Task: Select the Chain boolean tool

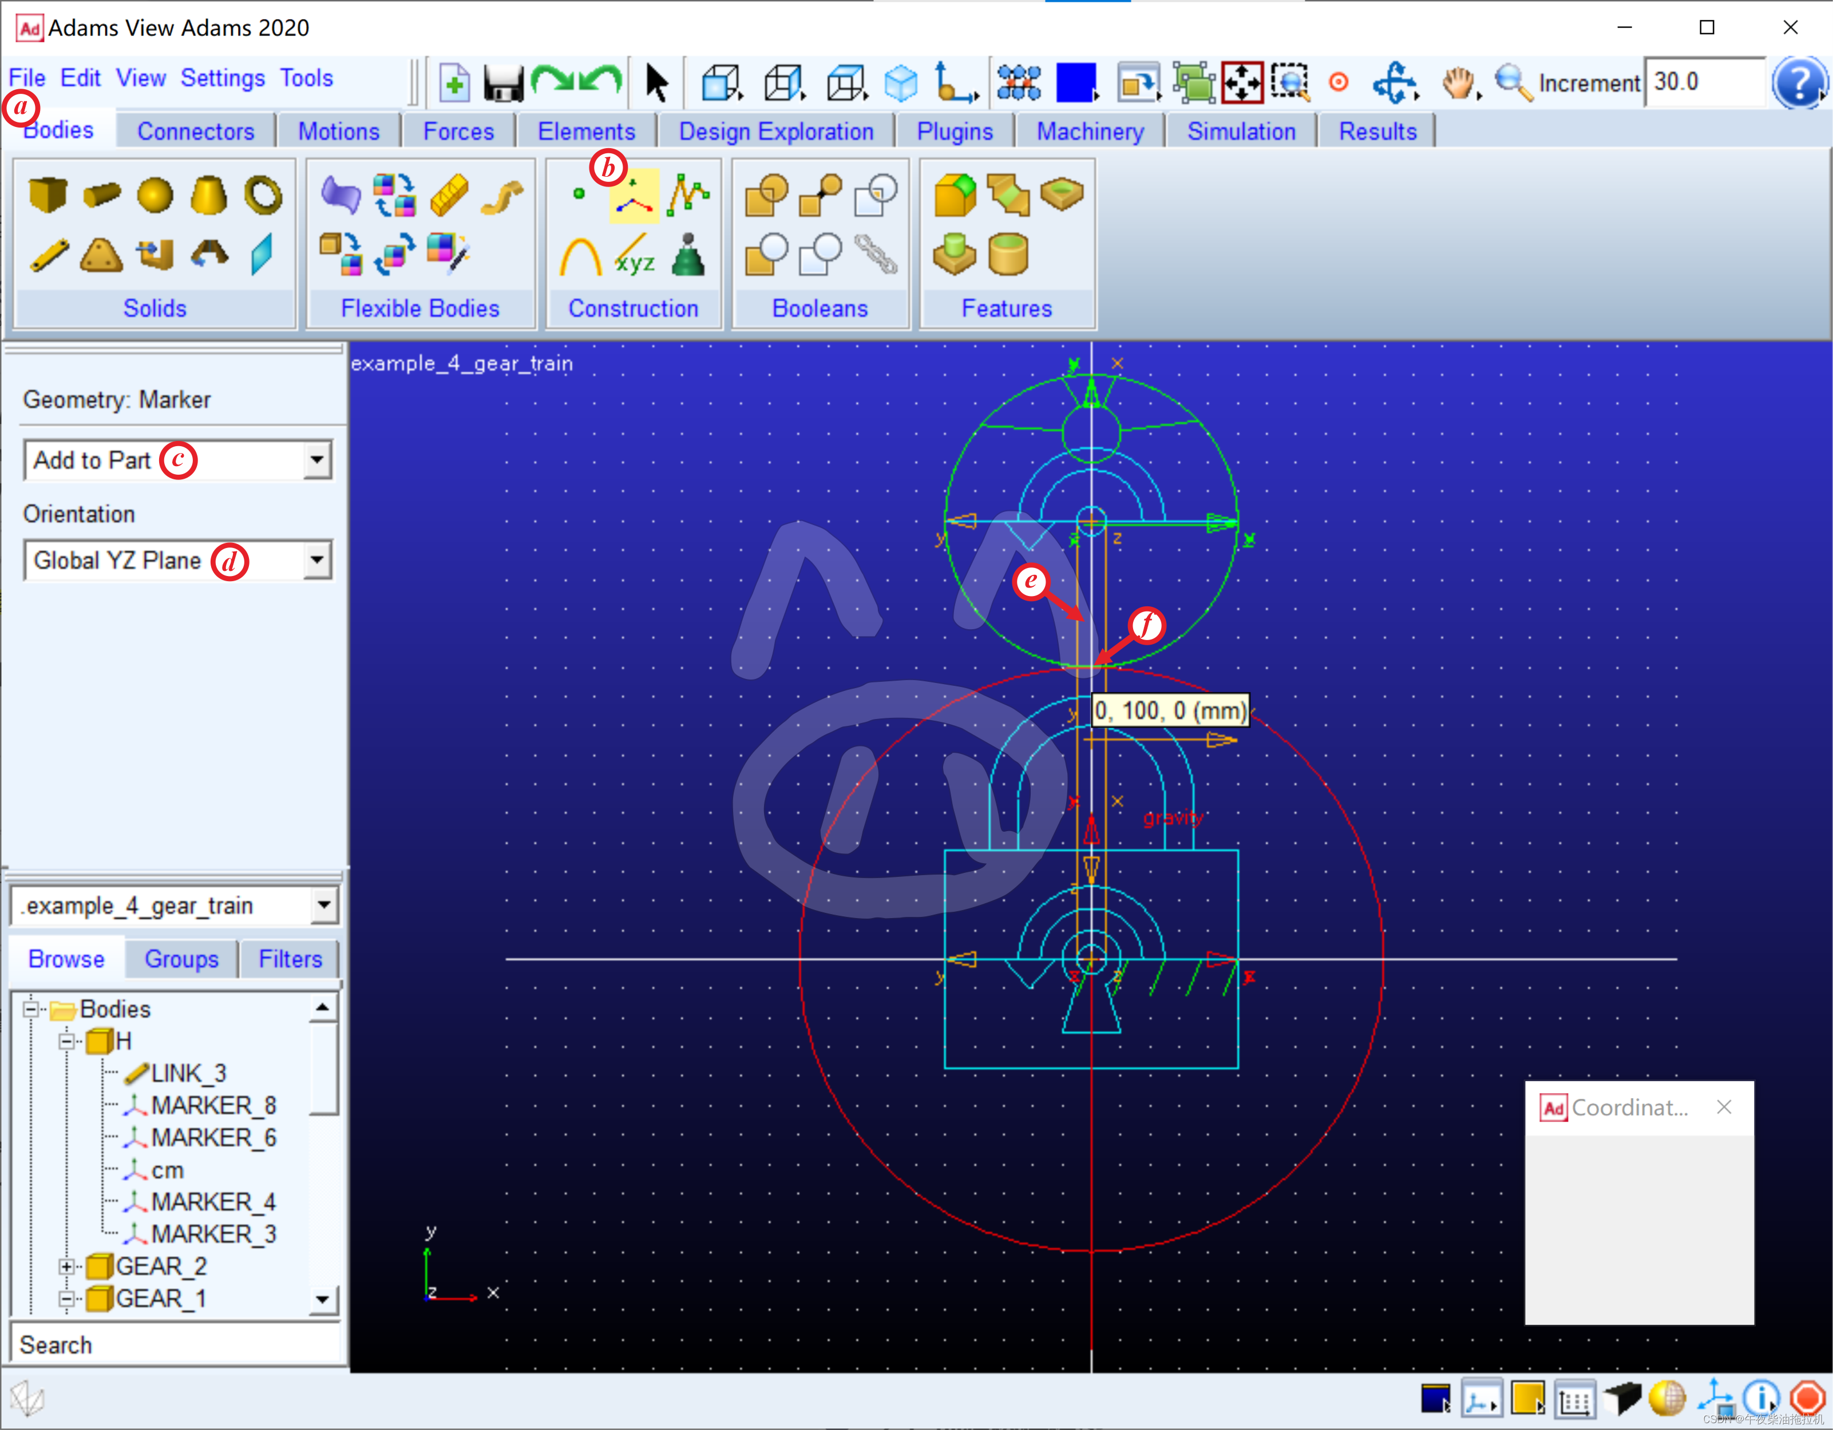Action: [x=876, y=255]
